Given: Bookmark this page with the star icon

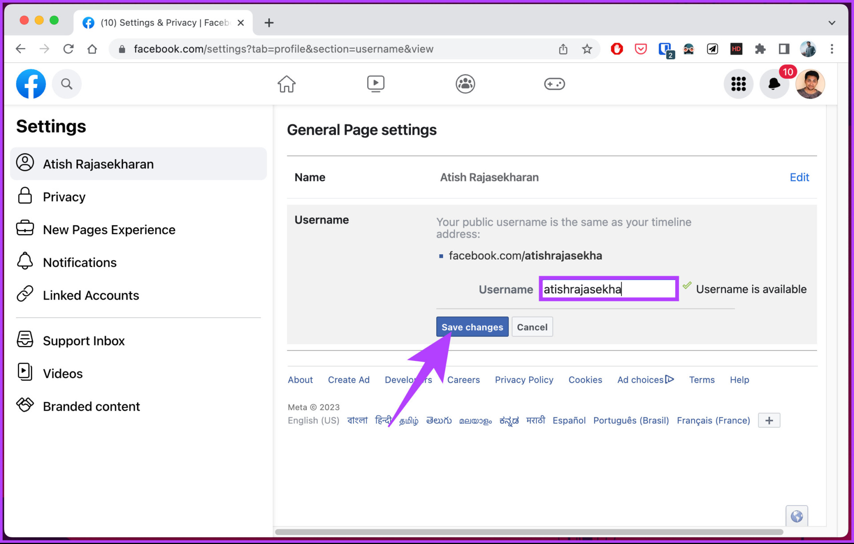Looking at the screenshot, I should coord(587,49).
